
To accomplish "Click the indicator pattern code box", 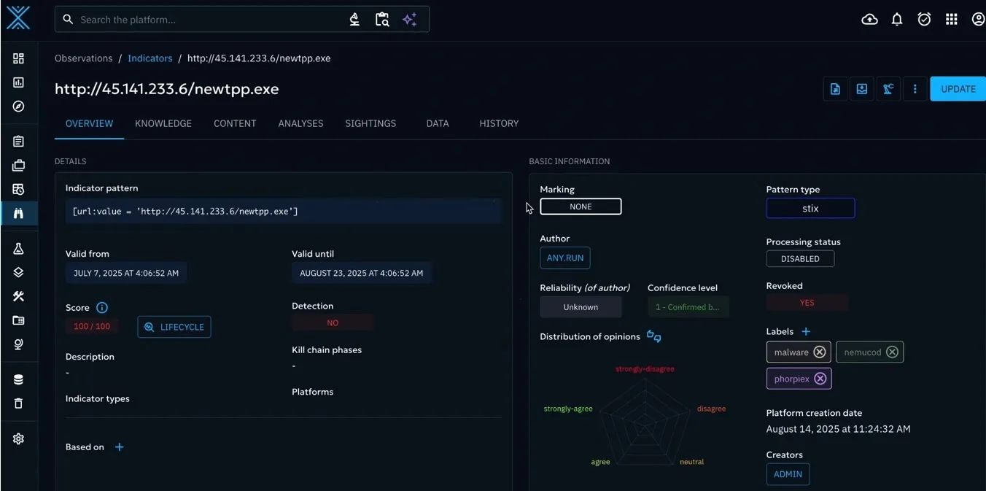I will pyautogui.click(x=284, y=212).
